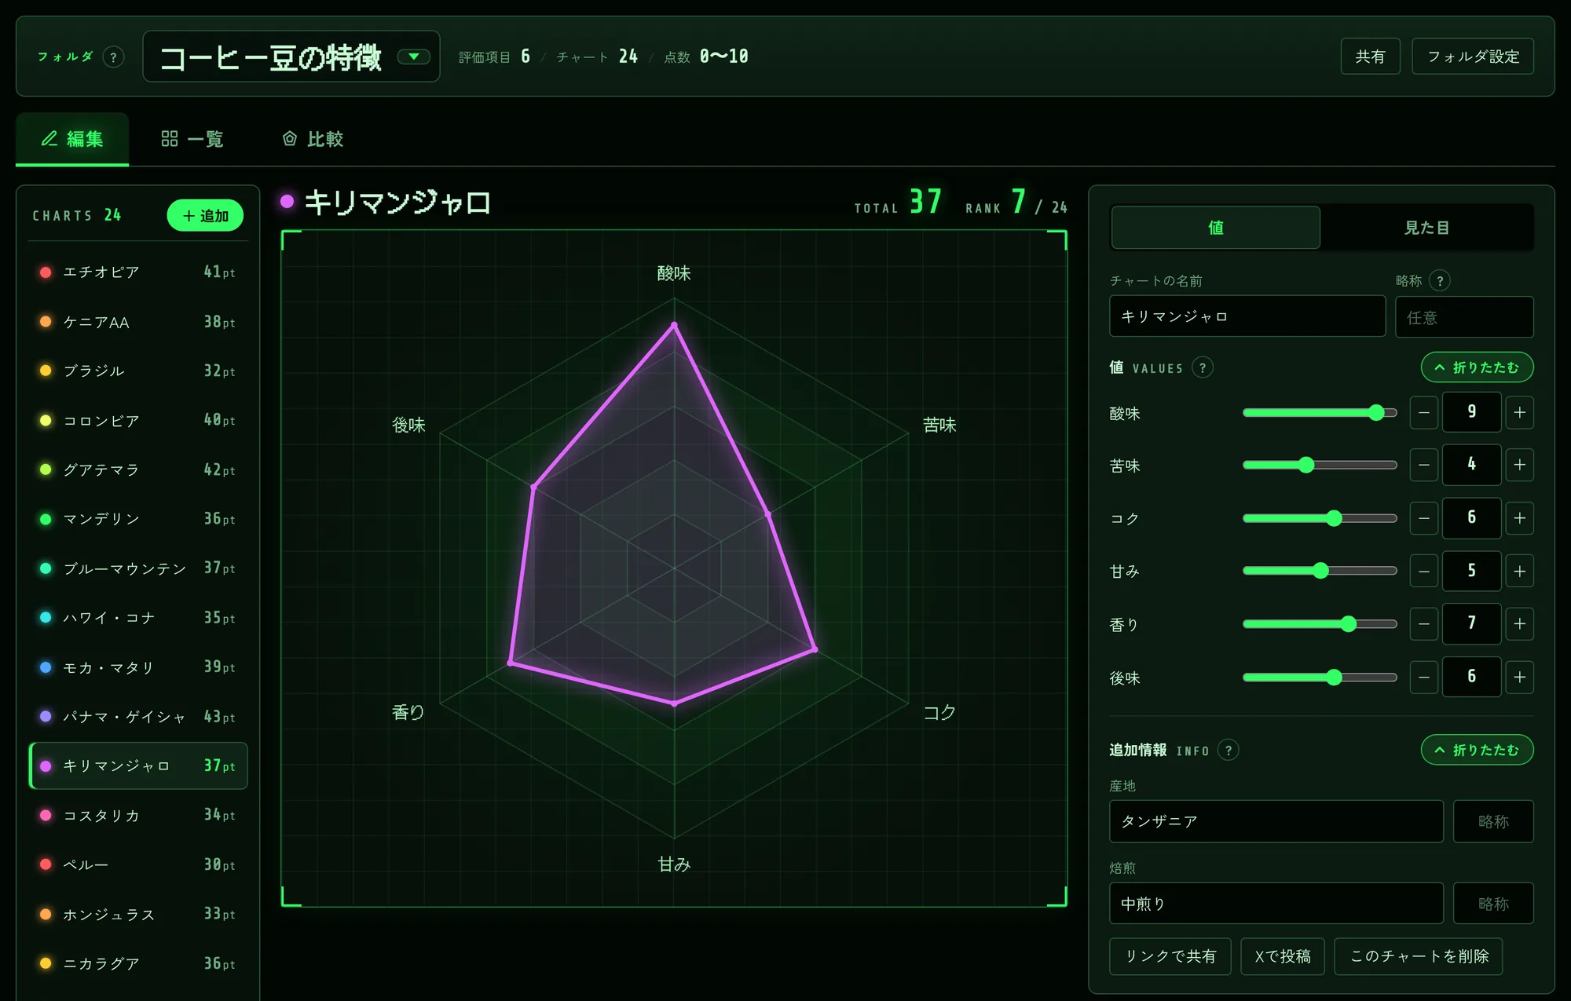The height and width of the screenshot is (1001, 1571).
Task: Select モカ・マタリ chart row
Action: pyautogui.click(x=138, y=667)
